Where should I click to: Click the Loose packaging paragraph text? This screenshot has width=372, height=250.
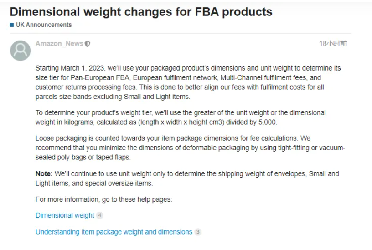click(190, 148)
